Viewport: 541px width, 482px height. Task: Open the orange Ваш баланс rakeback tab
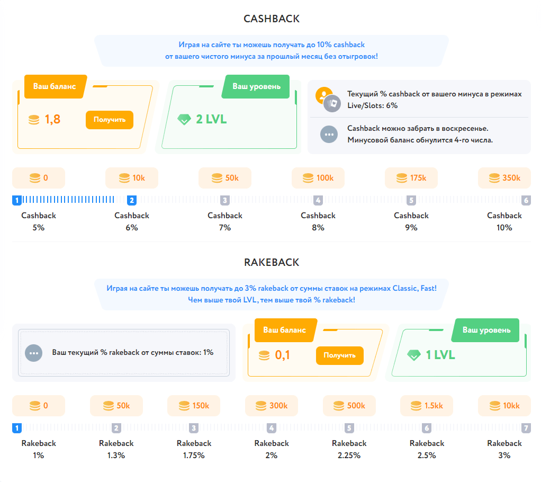click(x=285, y=330)
